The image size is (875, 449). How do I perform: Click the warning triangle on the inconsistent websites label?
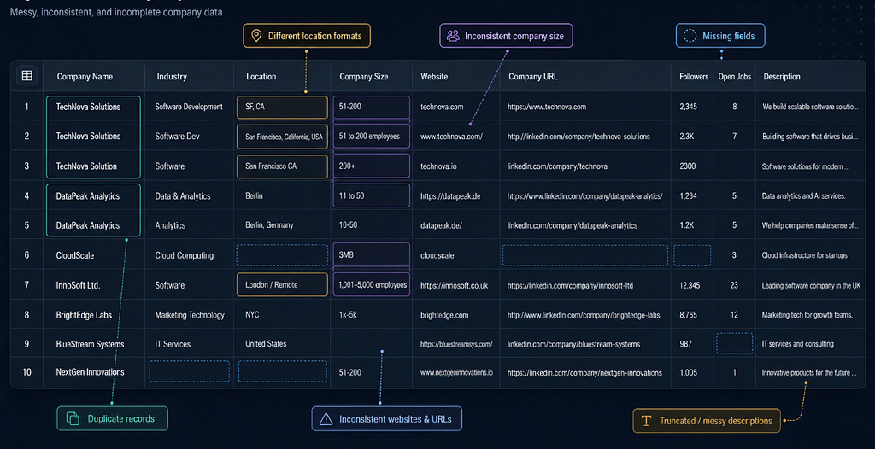[x=326, y=419]
